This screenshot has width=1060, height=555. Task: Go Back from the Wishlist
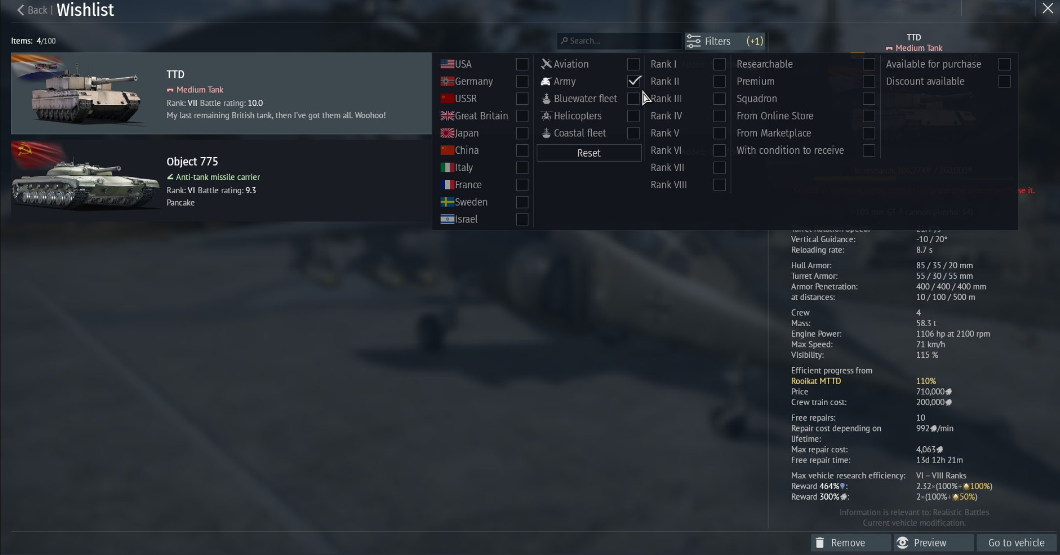32,10
